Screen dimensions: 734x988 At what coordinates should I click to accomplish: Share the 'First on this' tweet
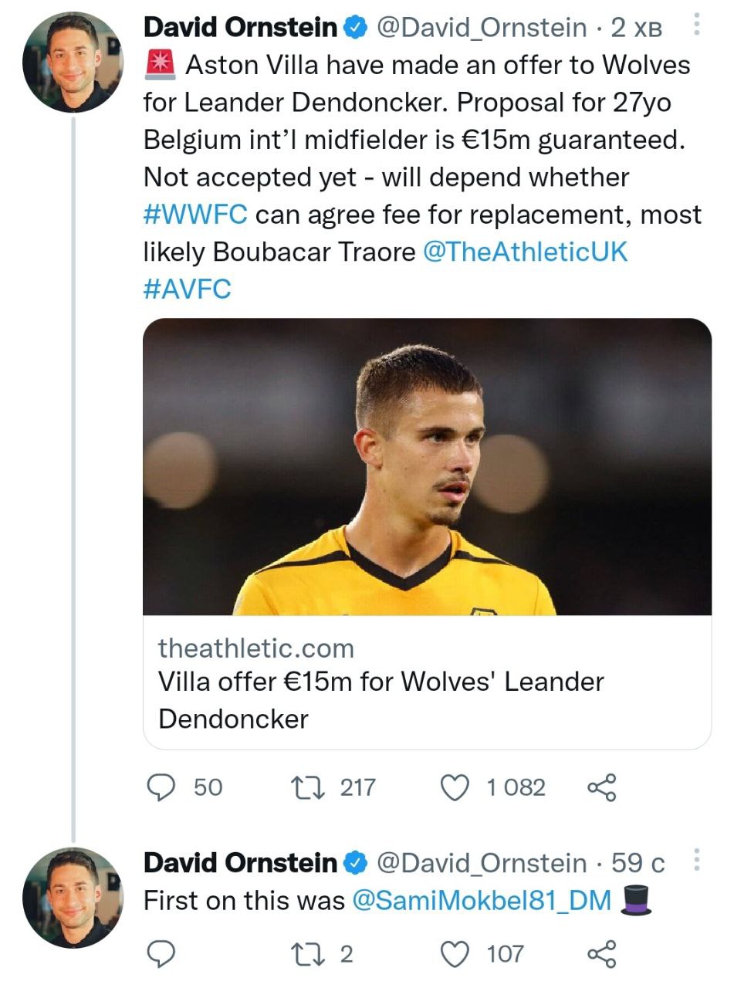coord(602,955)
